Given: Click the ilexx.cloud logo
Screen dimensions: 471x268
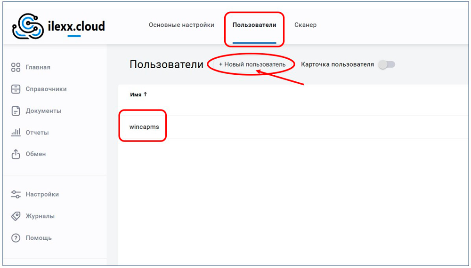Looking at the screenshot, I should (58, 26).
